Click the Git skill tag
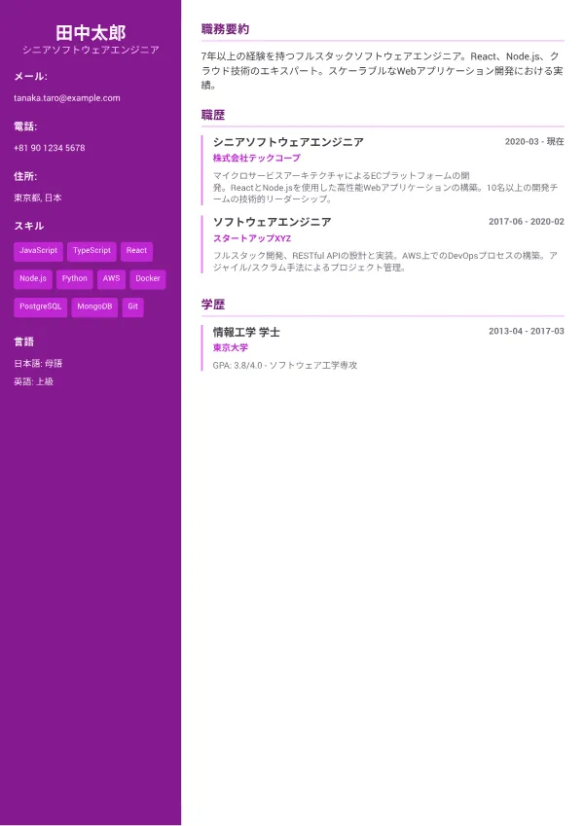The image size is (584, 826). (x=132, y=306)
